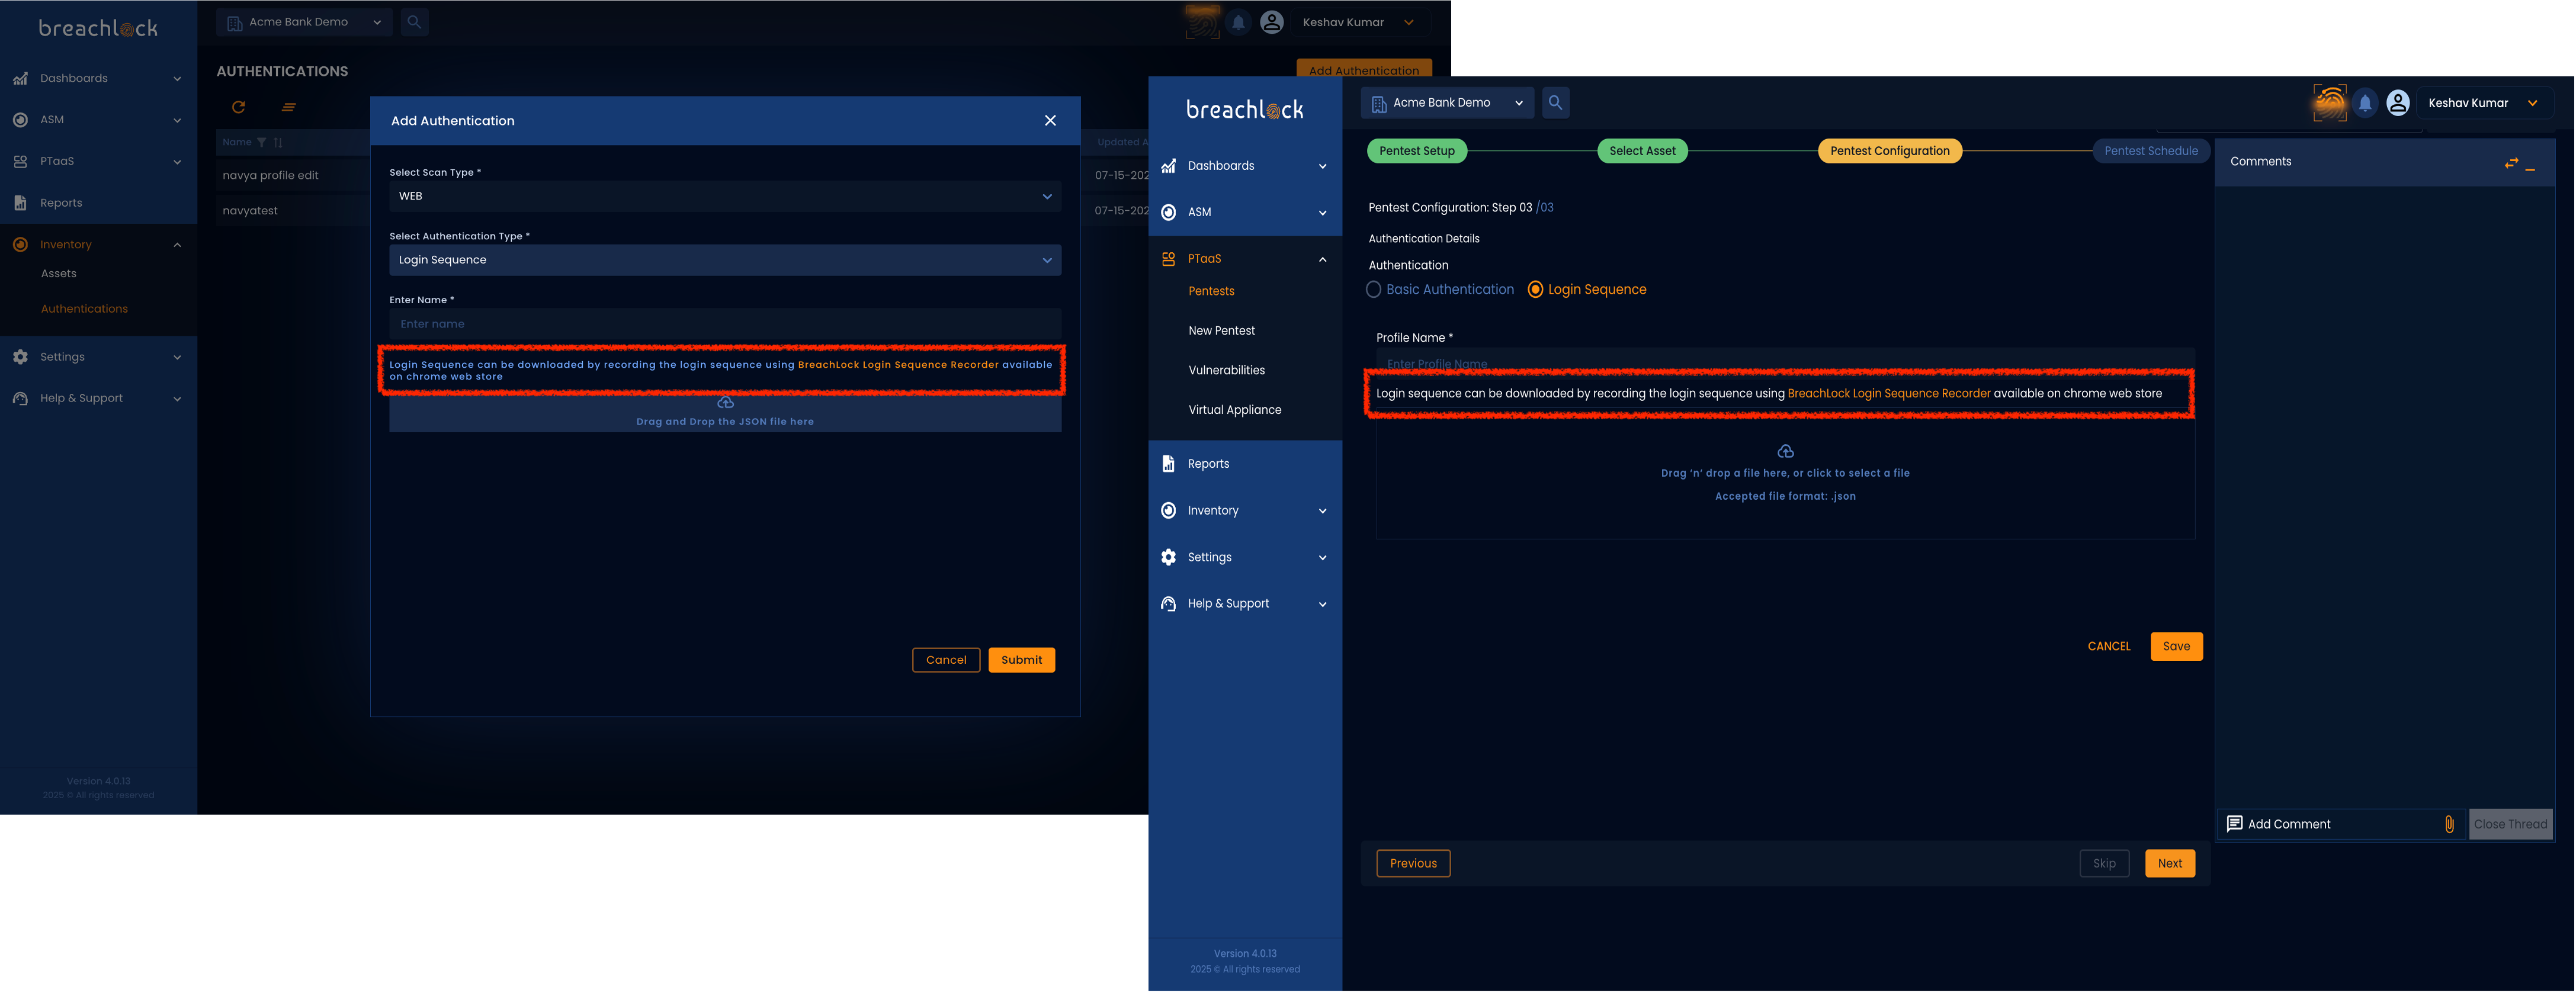Click refresh icon in Authentications list
This screenshot has height=993, width=2576.
(x=238, y=107)
